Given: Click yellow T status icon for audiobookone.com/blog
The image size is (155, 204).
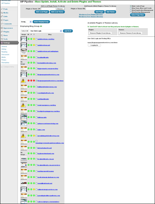Looking at the screenshot, I should [x=34, y=39].
